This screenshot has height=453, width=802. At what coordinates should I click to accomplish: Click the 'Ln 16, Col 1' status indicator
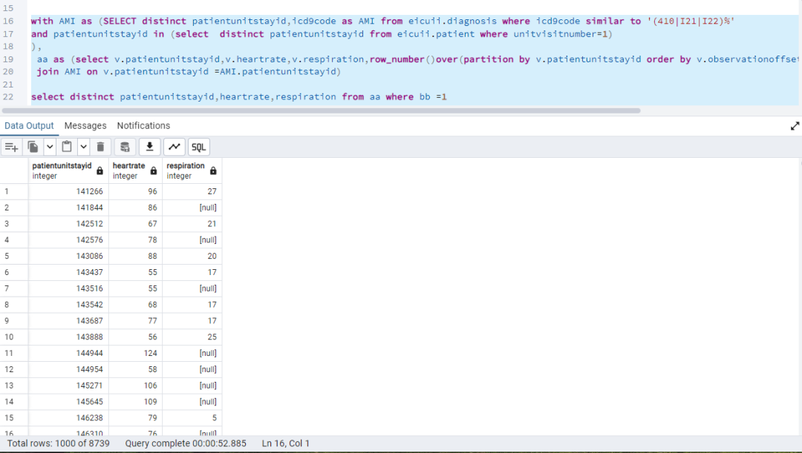(x=285, y=443)
